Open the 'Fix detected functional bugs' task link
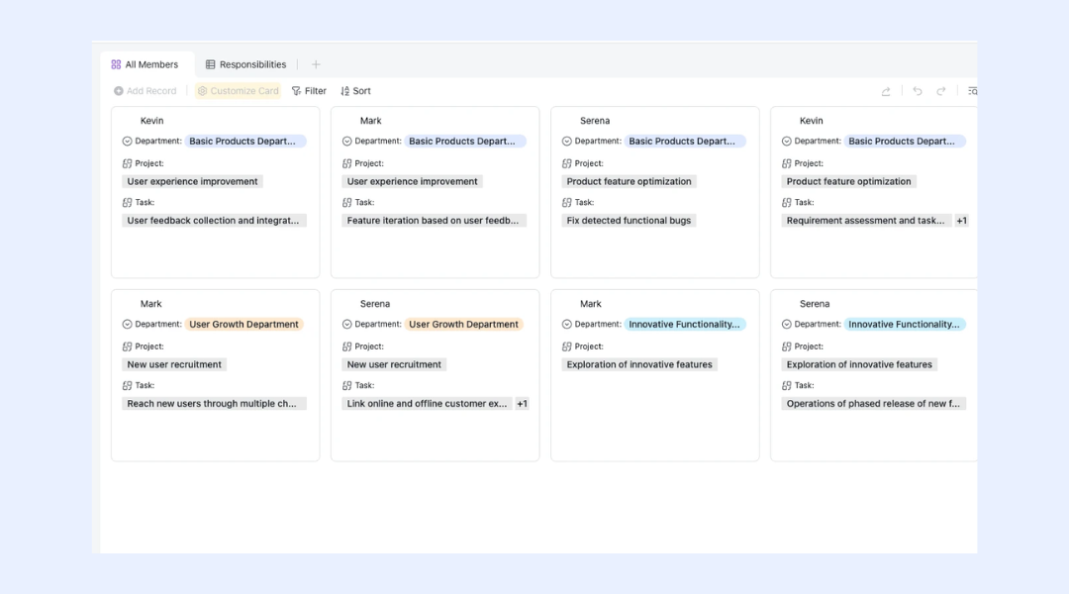Viewport: 1069px width, 594px height. pos(629,221)
